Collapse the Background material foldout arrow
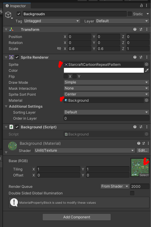Image resolution: width=151 pixels, height=227 pixels. pos(6,153)
